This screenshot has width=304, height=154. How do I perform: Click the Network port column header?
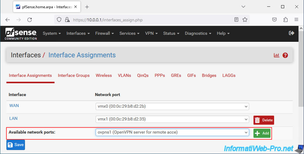pyautogui.click(x=108, y=95)
